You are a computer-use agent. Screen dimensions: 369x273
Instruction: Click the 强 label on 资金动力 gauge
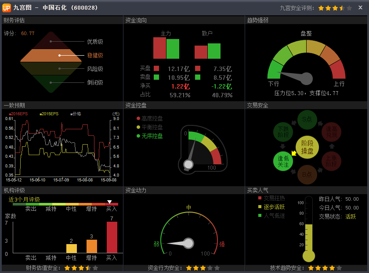(222, 245)
